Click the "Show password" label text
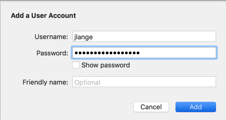The height and width of the screenshot is (120, 226). (x=106, y=65)
